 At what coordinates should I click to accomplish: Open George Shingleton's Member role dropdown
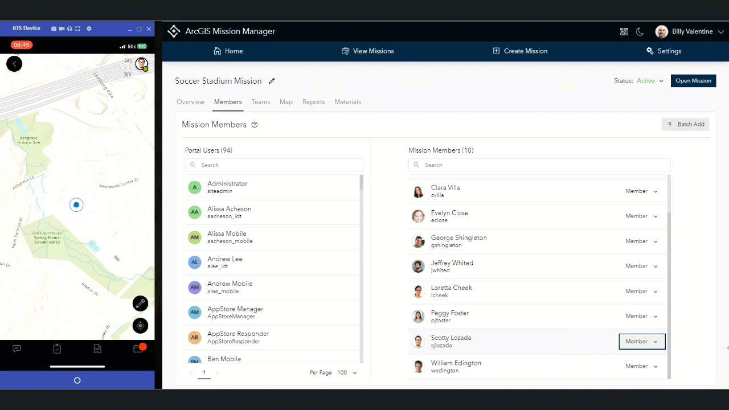coord(642,241)
